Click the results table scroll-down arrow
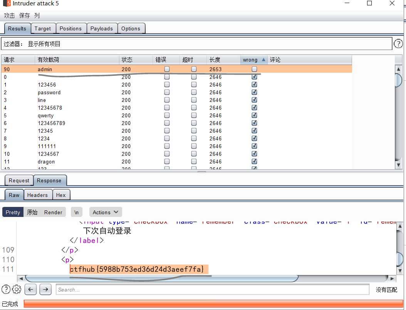 click(x=399, y=165)
